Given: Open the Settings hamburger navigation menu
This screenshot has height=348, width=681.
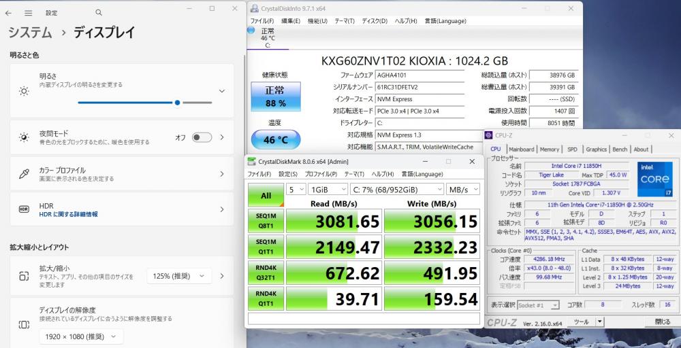Looking at the screenshot, I should click(x=28, y=13).
